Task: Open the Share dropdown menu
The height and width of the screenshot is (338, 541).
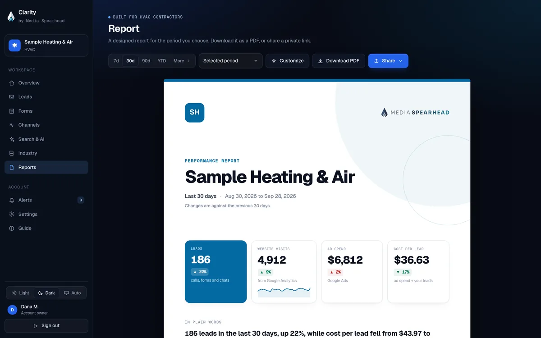Action: tap(388, 61)
